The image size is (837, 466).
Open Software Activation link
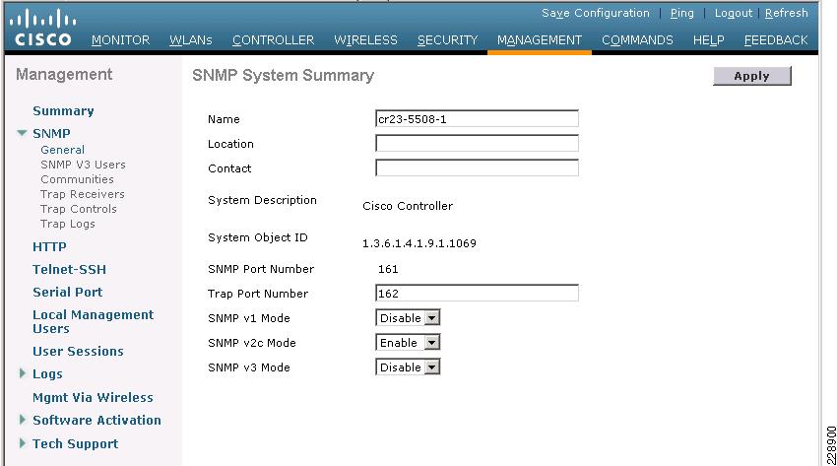pyautogui.click(x=97, y=420)
